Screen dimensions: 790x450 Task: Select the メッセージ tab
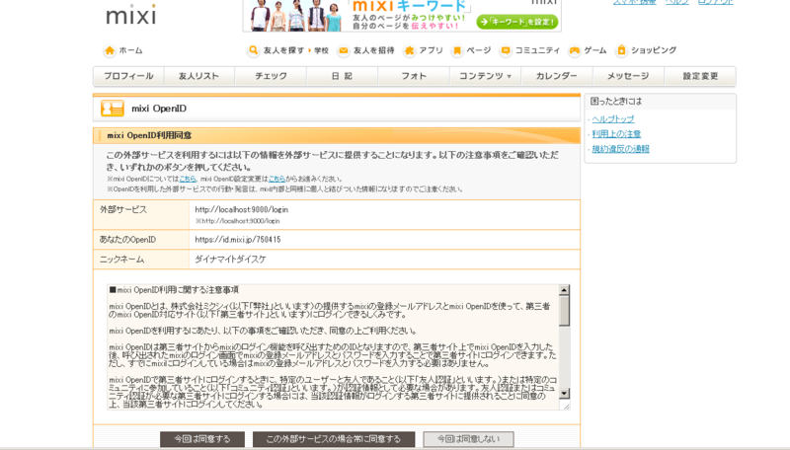pyautogui.click(x=628, y=76)
